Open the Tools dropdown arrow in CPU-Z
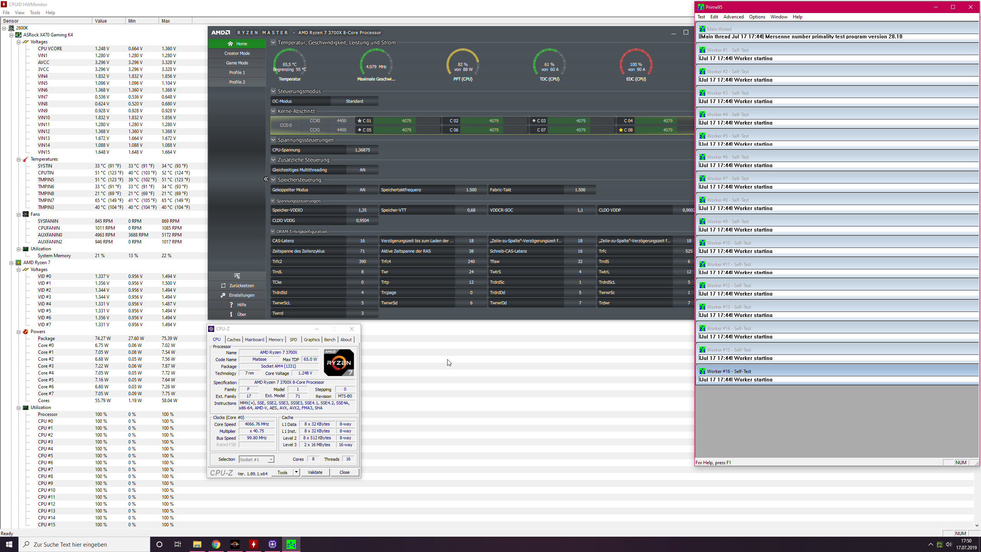This screenshot has width=981, height=552. point(296,472)
